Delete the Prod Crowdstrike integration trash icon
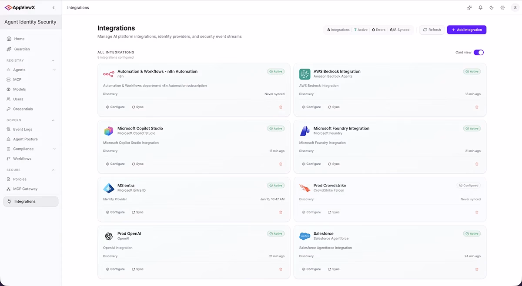The image size is (522, 286). pos(477,212)
